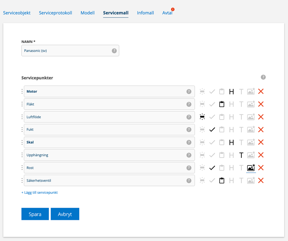Click the Motor service point field
This screenshot has height=241, width=288.
pos(109,92)
